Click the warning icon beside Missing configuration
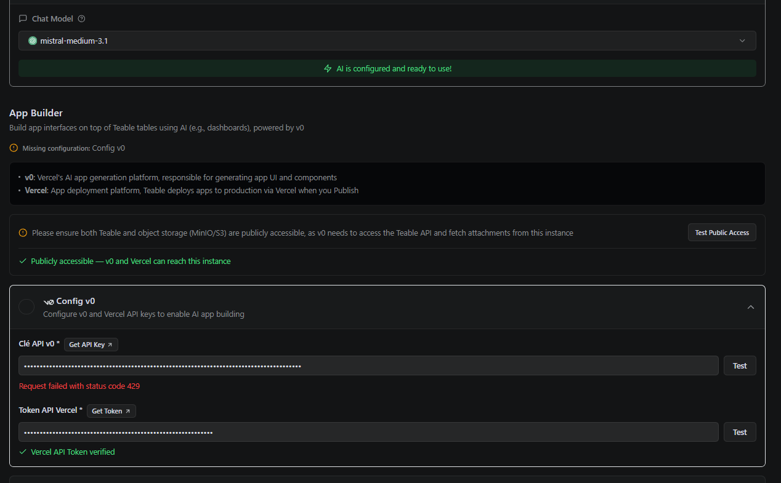Viewport: 781px width, 483px height. click(14, 148)
